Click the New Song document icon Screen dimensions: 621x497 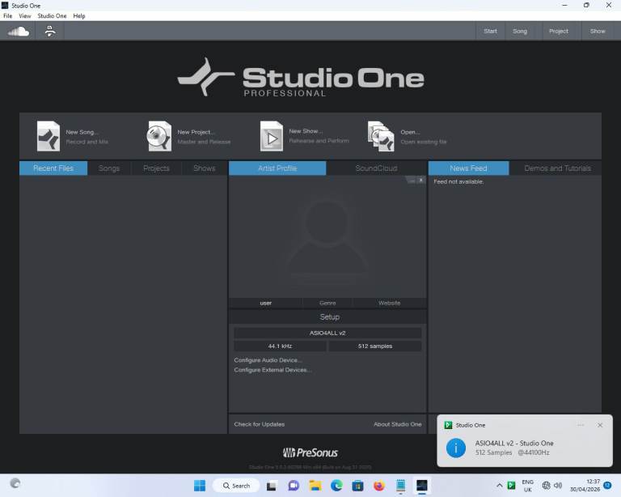49,136
